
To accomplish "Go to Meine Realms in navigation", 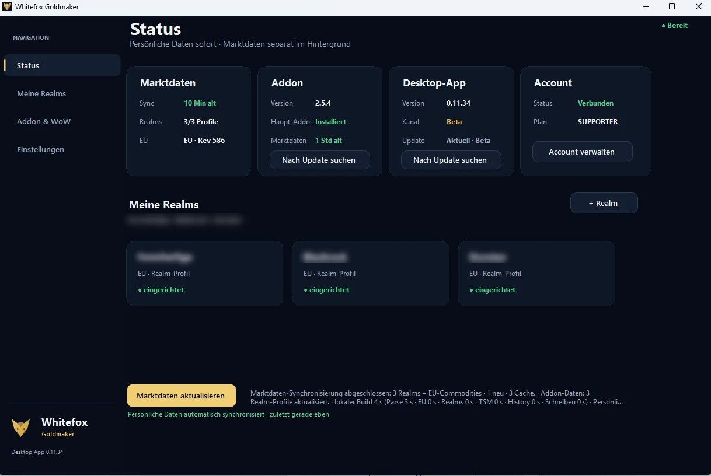I will point(41,93).
